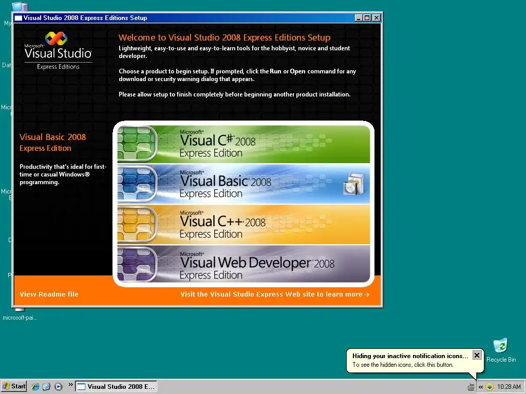The width and height of the screenshot is (526, 394).
Task: Click the 'Please allow setup to finish' text
Action: 234,94
